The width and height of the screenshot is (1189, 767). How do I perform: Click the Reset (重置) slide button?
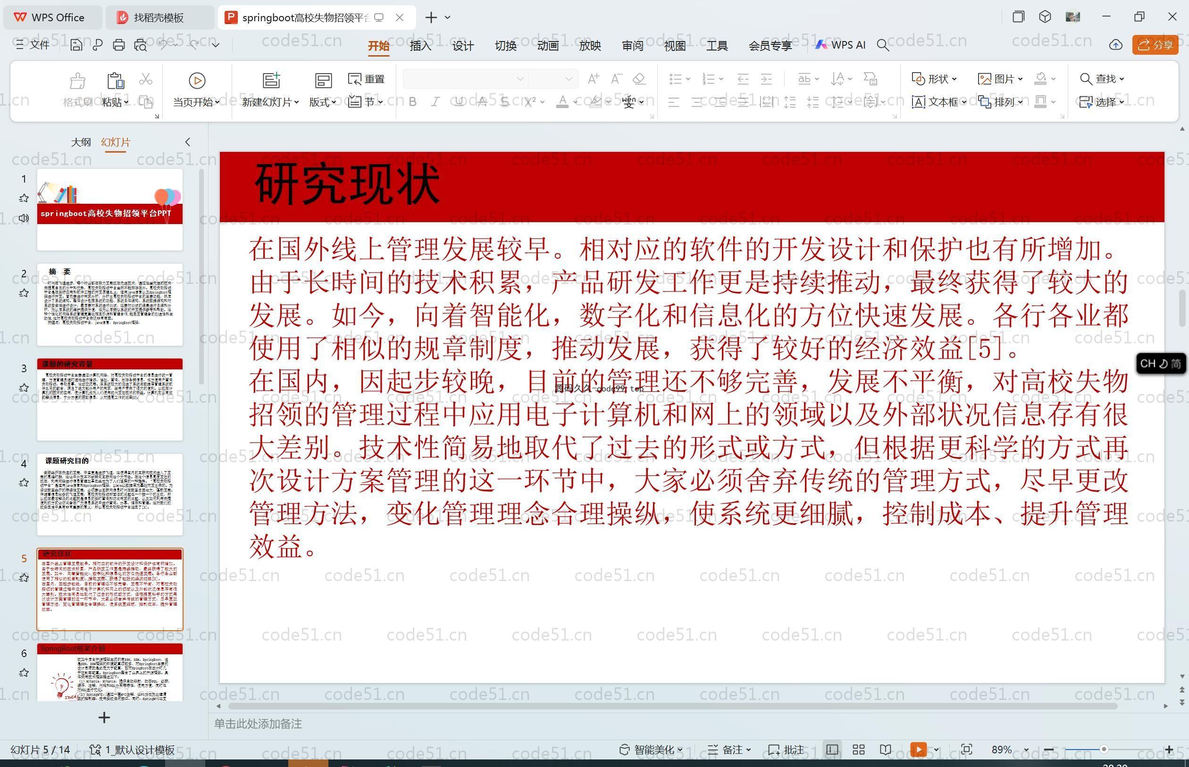point(366,79)
